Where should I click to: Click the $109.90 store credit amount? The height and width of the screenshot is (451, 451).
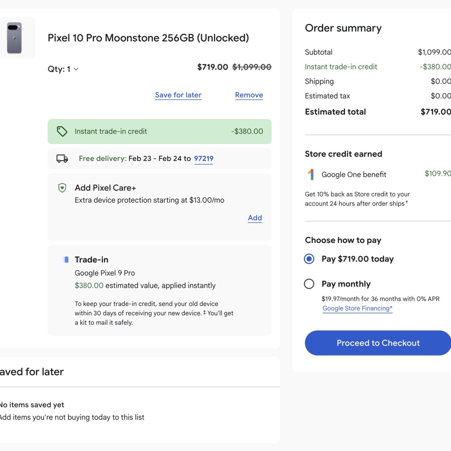437,174
